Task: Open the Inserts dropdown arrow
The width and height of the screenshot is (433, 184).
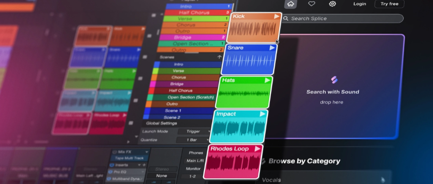Action: 140,165
